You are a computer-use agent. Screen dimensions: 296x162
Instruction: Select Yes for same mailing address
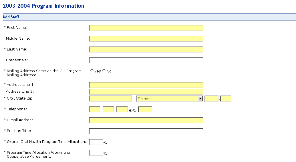tap(92, 71)
